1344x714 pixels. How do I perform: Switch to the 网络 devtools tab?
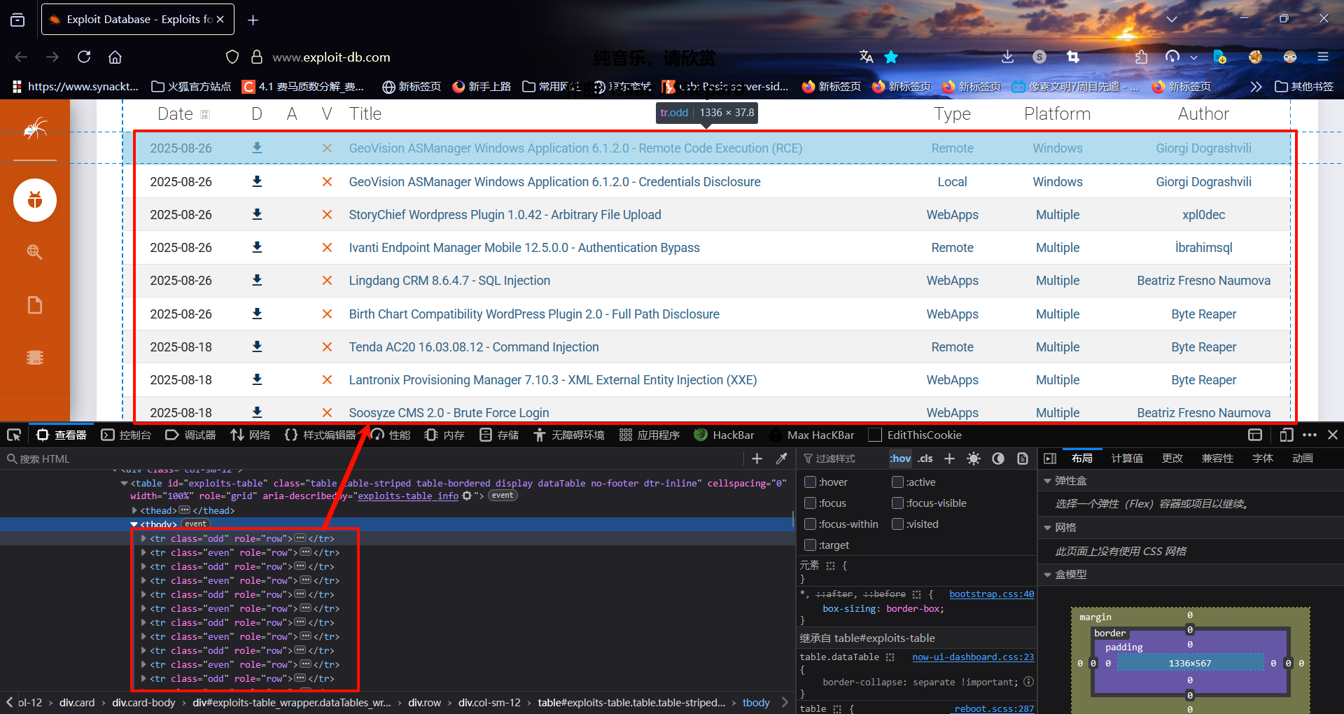tap(251, 435)
